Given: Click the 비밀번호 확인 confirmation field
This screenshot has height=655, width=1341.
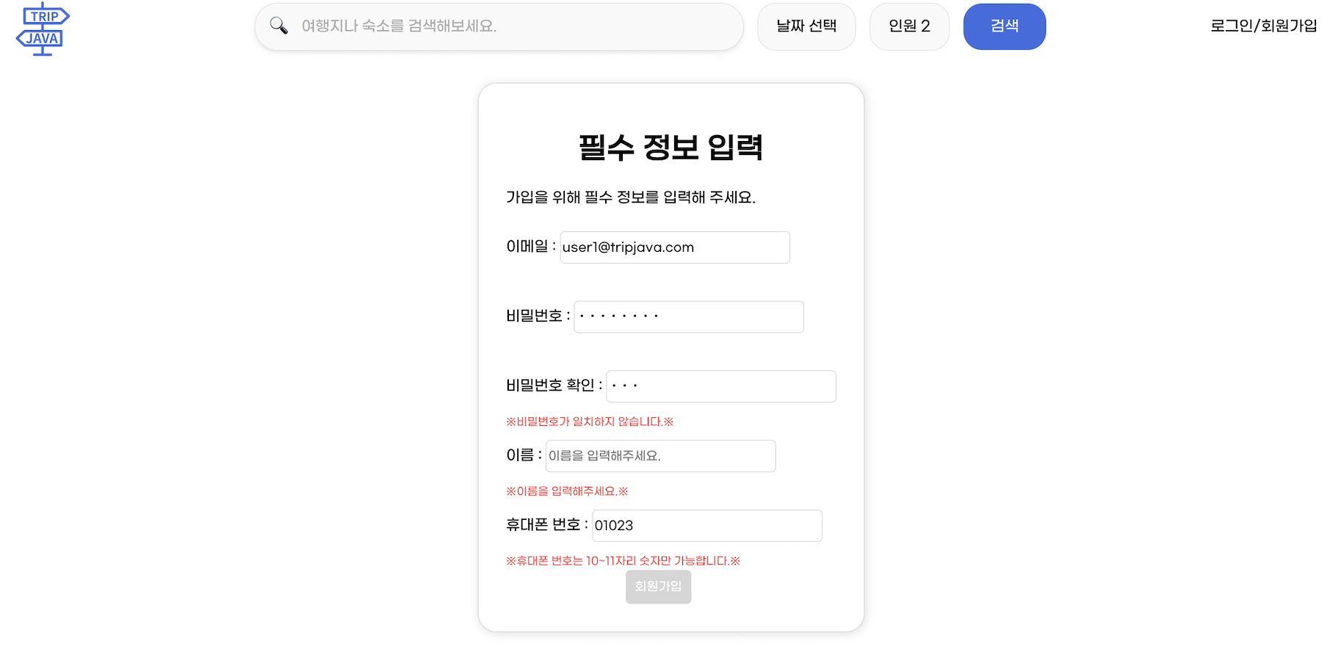Looking at the screenshot, I should point(721,386).
